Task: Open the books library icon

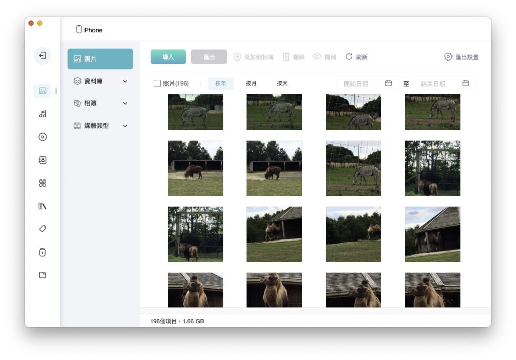Action: click(42, 206)
